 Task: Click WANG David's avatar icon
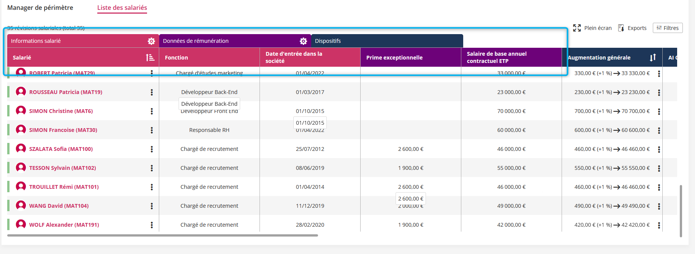coord(21,205)
